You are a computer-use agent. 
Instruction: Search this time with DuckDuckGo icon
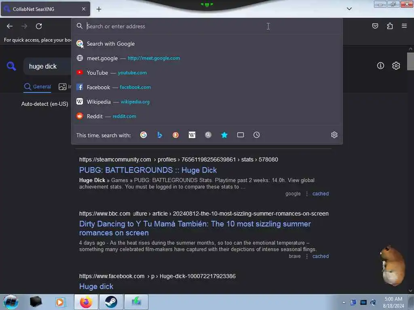click(x=175, y=135)
